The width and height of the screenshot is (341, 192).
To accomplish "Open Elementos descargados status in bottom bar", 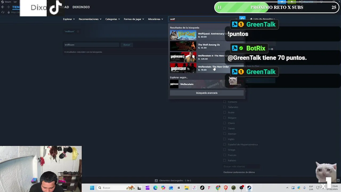I will click(x=173, y=181).
